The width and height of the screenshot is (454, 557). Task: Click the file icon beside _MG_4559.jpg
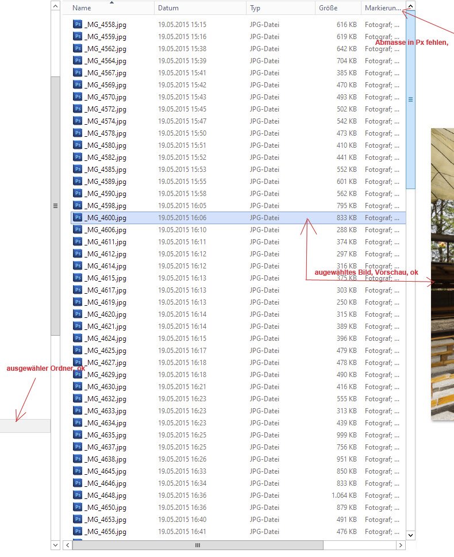coord(78,36)
